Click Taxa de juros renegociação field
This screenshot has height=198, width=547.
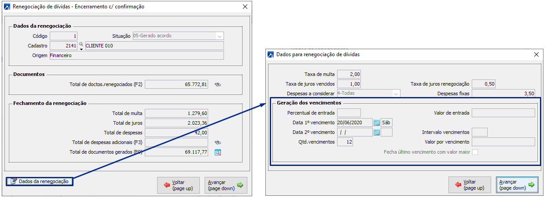[x=484, y=84]
